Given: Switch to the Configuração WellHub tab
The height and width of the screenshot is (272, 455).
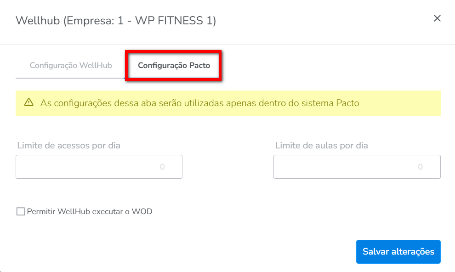Looking at the screenshot, I should tap(71, 65).
